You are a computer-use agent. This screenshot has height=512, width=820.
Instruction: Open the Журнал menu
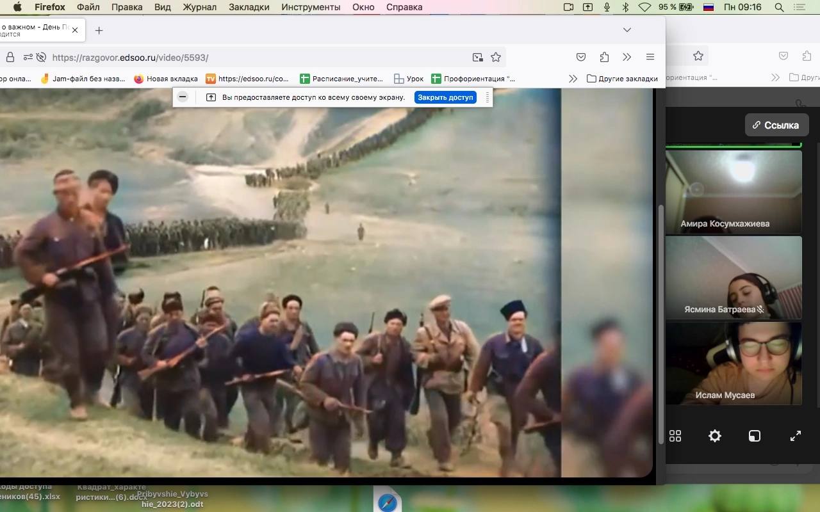point(199,7)
